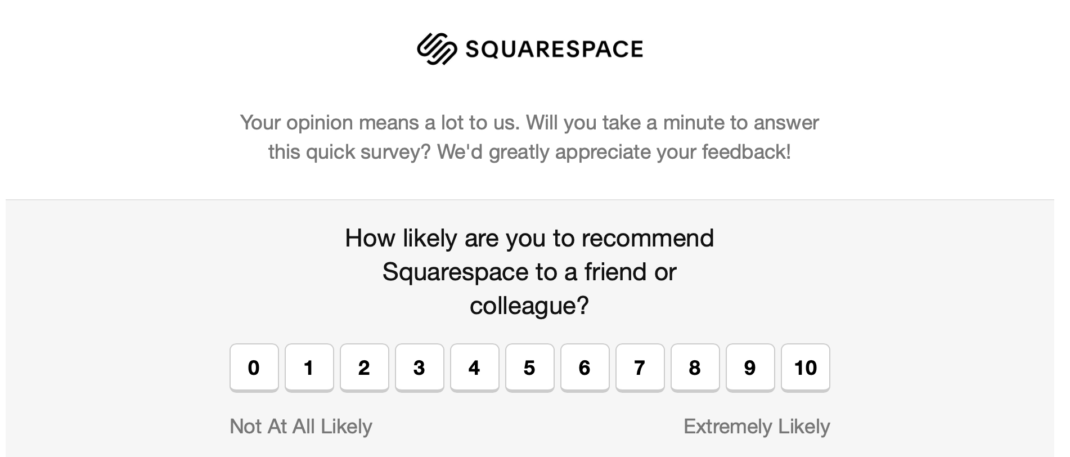Click the survey question heading
The height and width of the screenshot is (457, 1070).
tap(529, 272)
